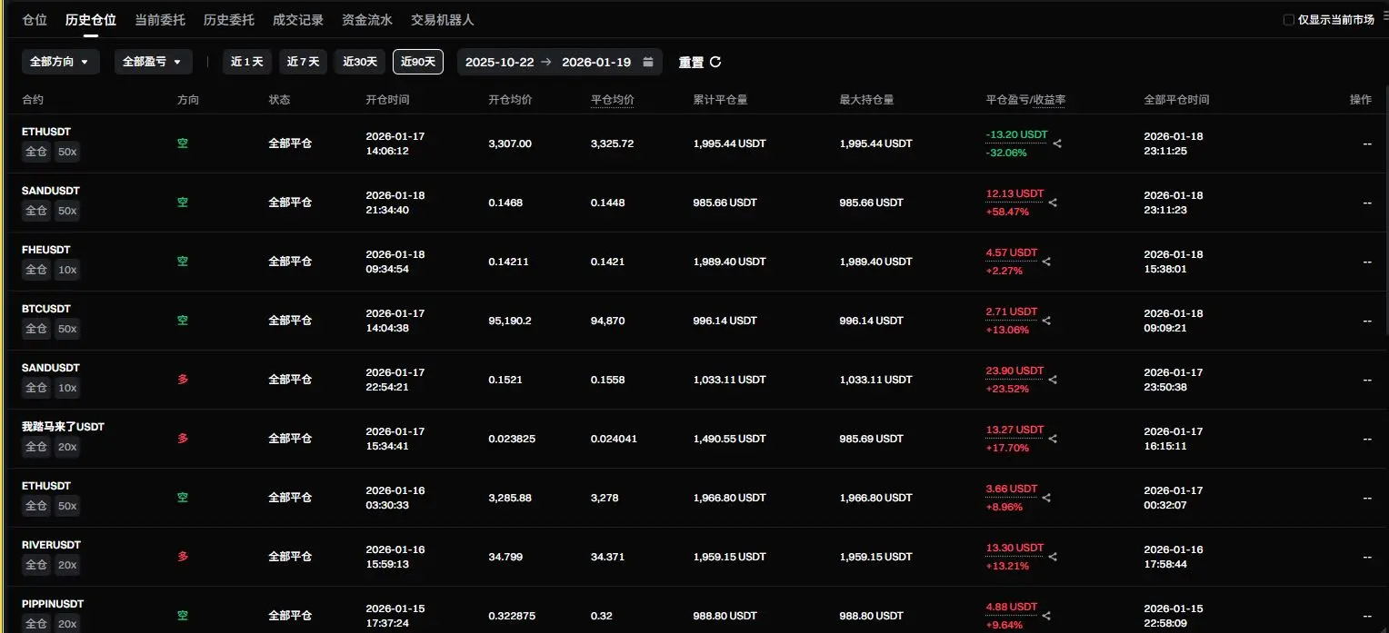The image size is (1389, 633).
Task: Click the reset refresh icon
Action: pos(715,62)
